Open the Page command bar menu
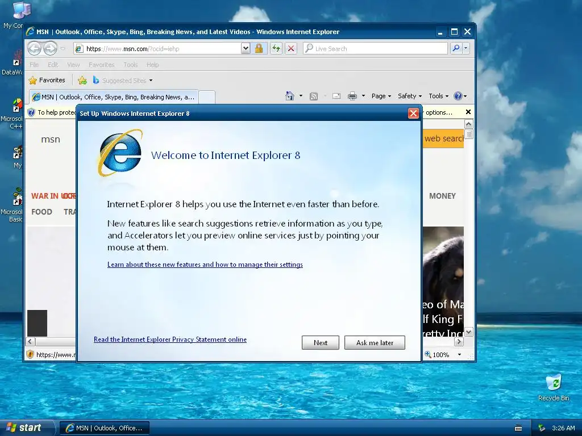 coord(381,96)
